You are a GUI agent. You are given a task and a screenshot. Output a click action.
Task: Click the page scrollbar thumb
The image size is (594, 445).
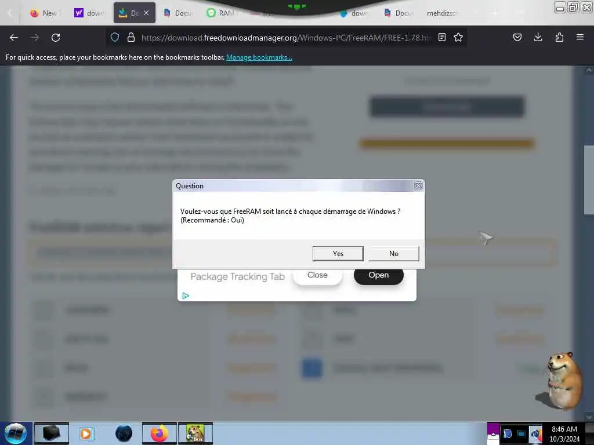click(589, 180)
